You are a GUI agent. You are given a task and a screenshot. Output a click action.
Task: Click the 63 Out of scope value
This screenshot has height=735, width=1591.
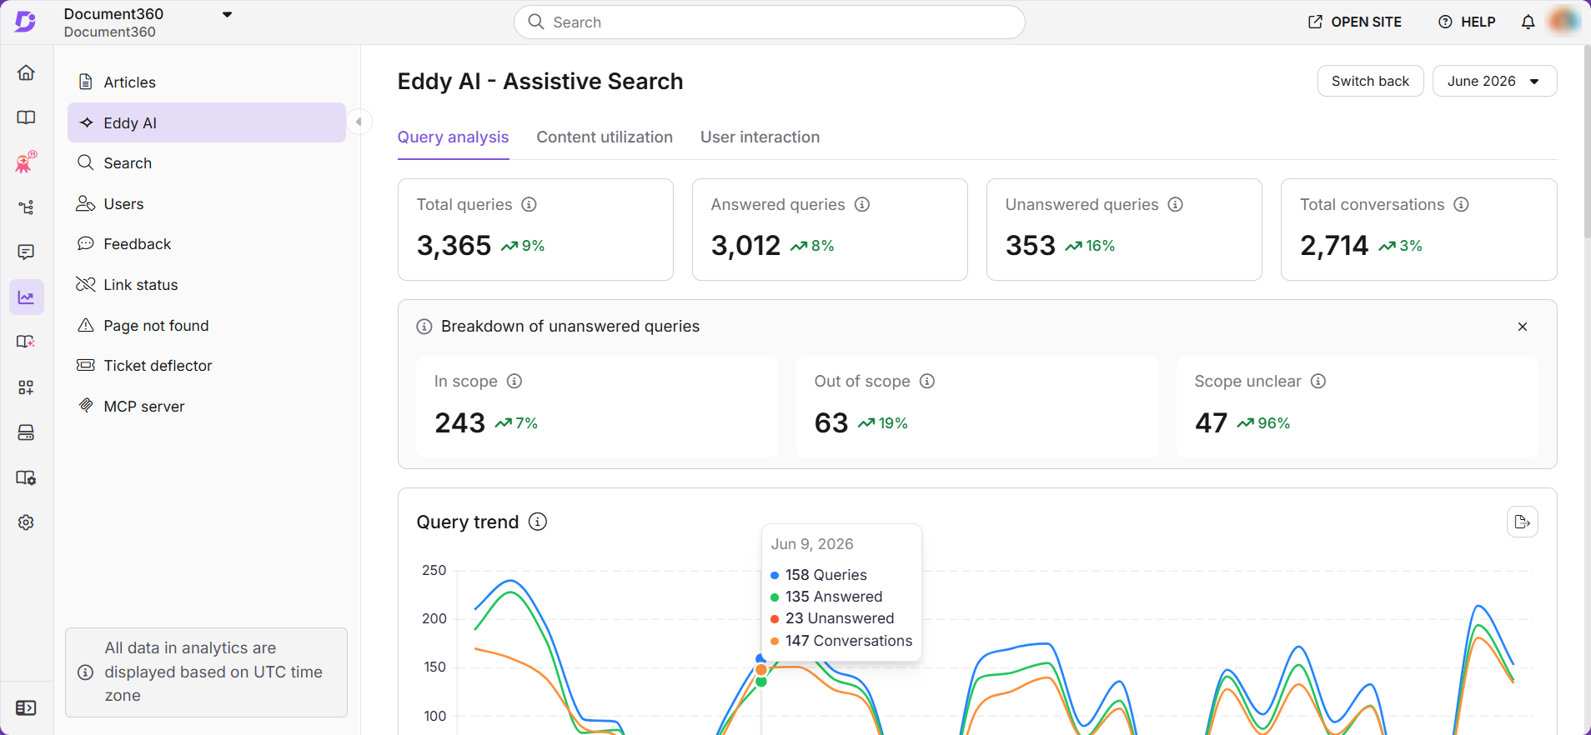[x=831, y=423]
